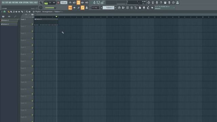Switch between pattern and song mode

[46, 3]
